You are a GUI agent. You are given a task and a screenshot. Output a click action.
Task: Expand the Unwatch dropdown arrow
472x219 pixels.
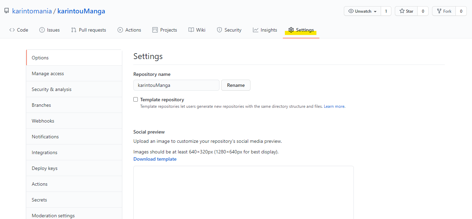375,11
